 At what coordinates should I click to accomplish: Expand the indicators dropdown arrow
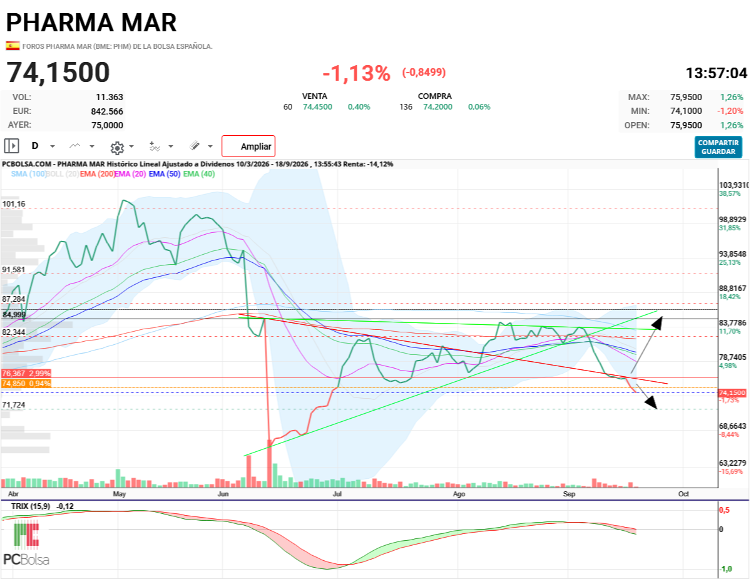[171, 146]
